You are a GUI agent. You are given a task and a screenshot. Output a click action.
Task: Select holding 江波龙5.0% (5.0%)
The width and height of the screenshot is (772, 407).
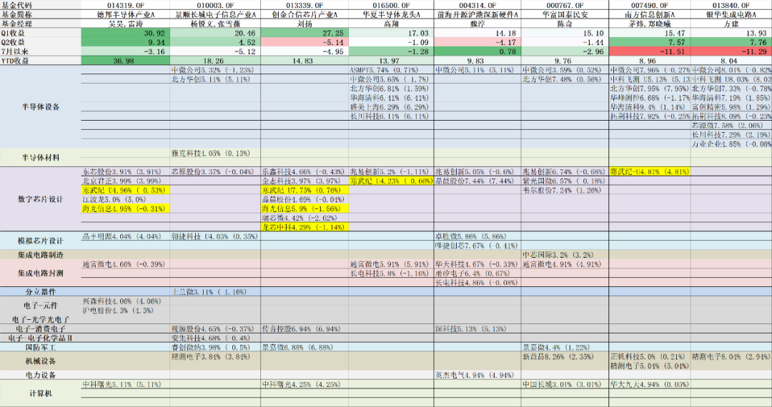coord(114,199)
